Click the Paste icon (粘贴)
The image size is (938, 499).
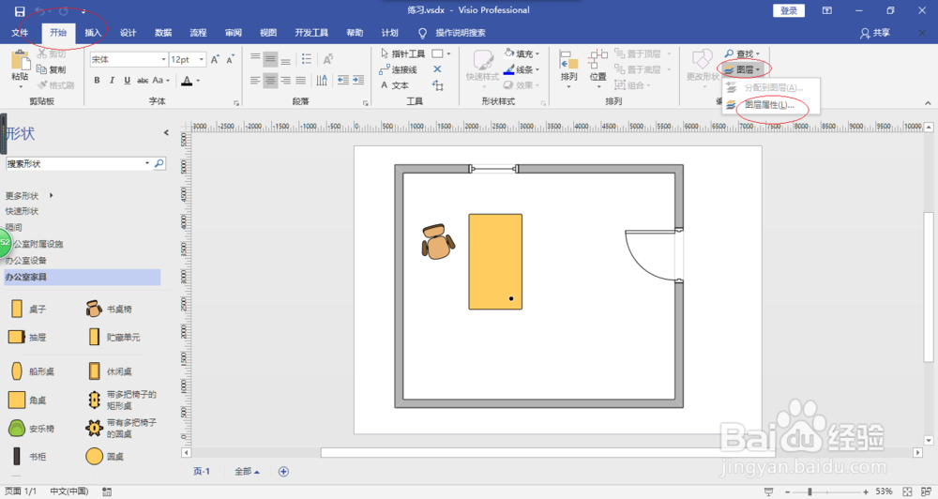click(20, 66)
